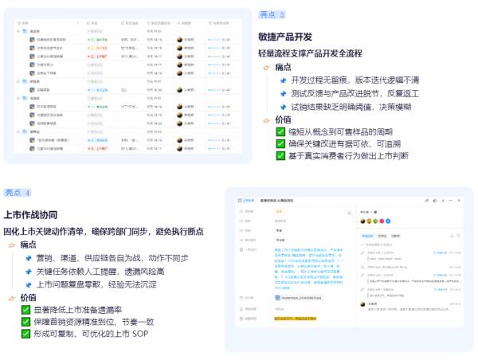The height and width of the screenshot is (360, 478).
Task: Click the 亮点 4 badge
Action: click(x=18, y=193)
